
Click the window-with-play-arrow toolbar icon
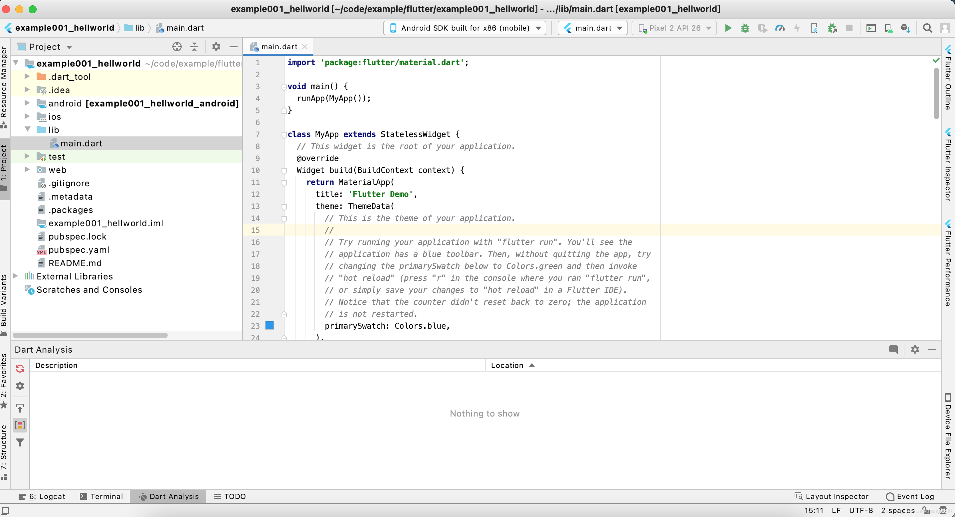[871, 28]
